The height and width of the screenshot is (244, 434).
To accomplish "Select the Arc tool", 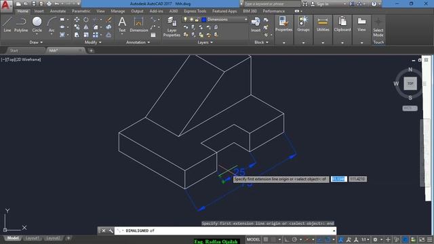I will [x=52, y=24].
